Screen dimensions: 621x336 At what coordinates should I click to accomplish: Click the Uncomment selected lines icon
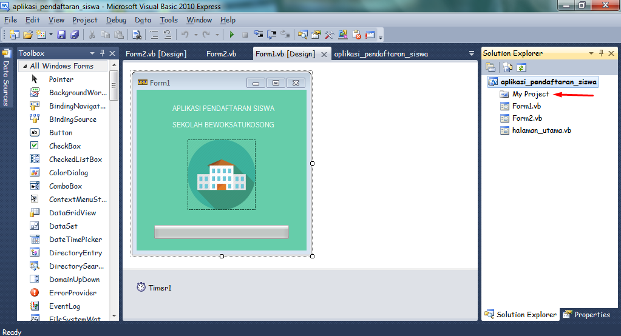pos(168,35)
